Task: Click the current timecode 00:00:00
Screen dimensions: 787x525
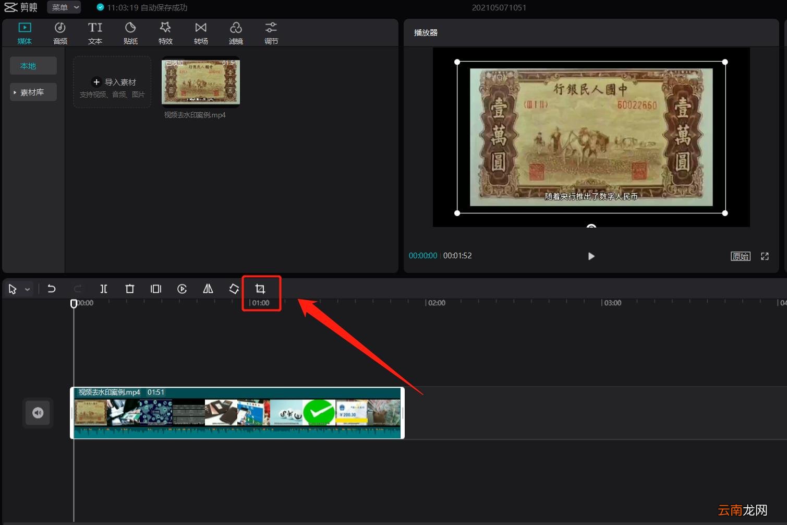Action: click(x=423, y=256)
